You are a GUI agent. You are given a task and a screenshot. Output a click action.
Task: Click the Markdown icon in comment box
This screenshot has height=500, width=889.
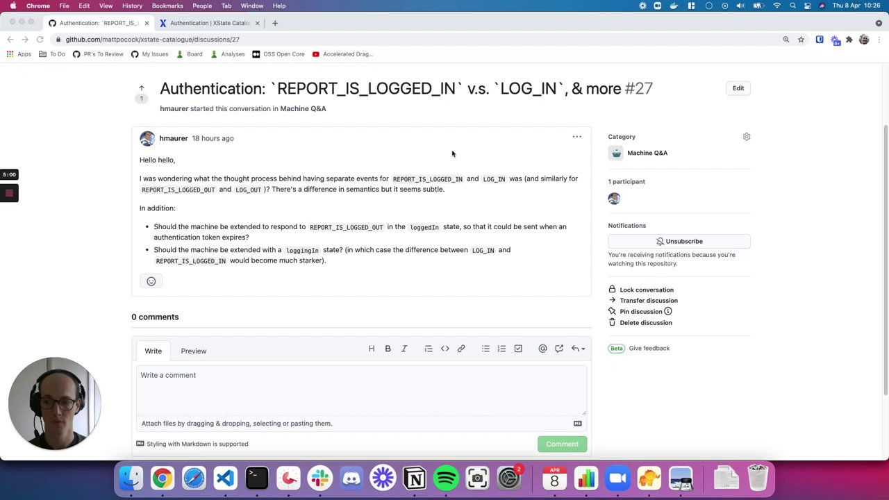pos(577,424)
